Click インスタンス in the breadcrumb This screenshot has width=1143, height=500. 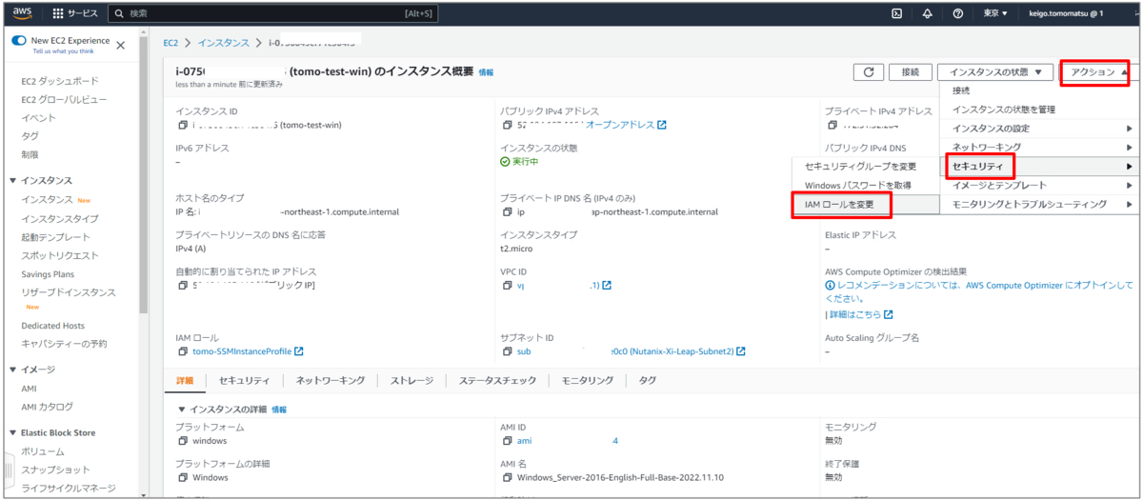point(225,43)
